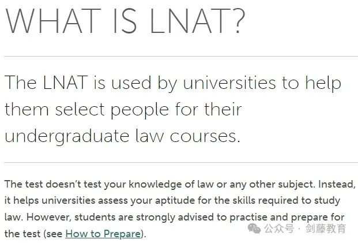Click the divider line above the body paragraph
This screenshot has width=358, height=243.
[181, 163]
